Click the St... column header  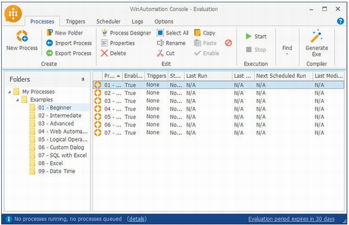[176, 76]
